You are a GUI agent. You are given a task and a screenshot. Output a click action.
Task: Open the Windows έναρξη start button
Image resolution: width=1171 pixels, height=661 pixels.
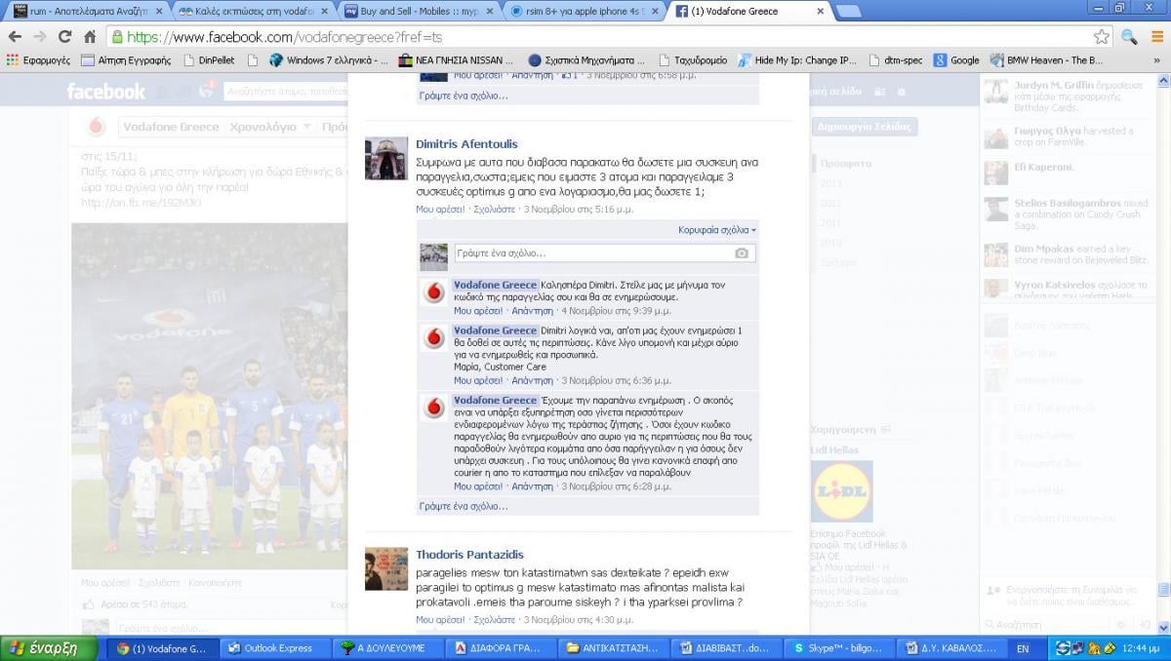click(49, 647)
